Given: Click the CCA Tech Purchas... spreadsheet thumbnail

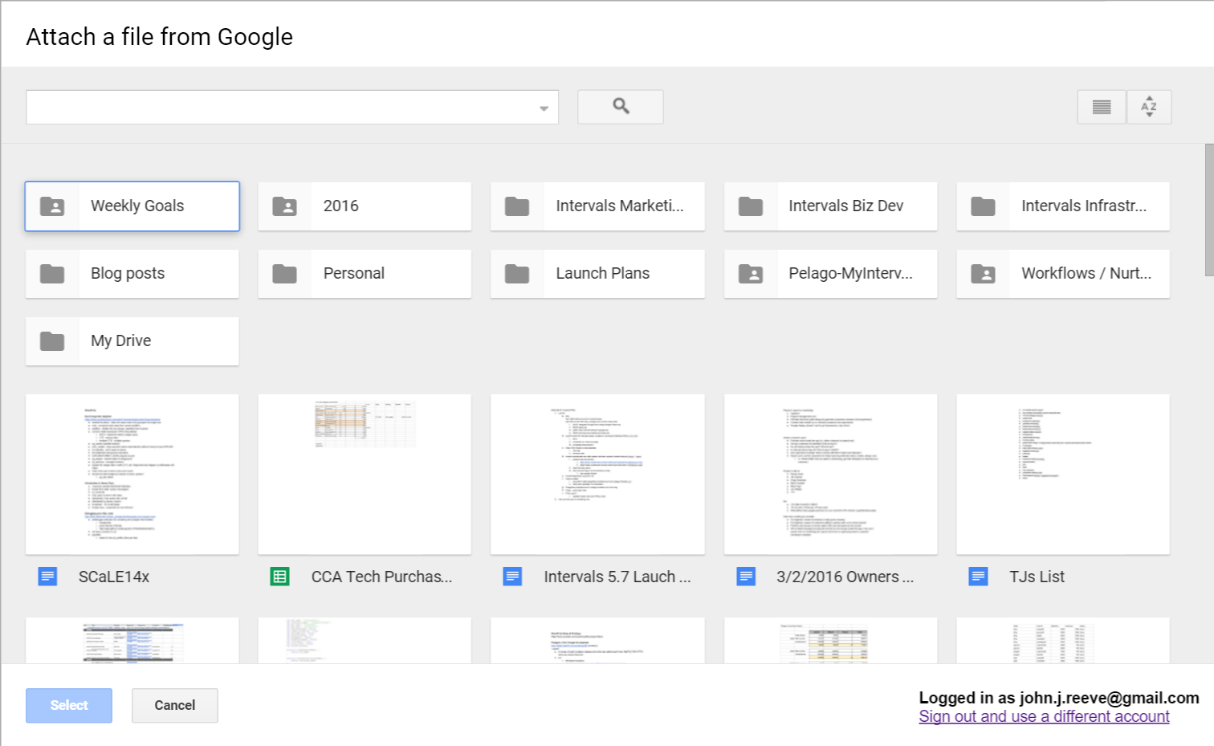Looking at the screenshot, I should tap(365, 474).
